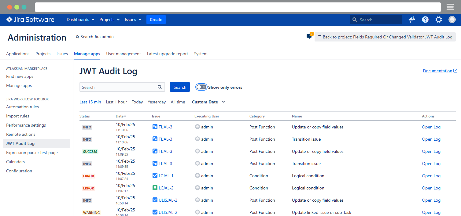Image resolution: width=461 pixels, height=216 pixels.
Task: Filter by Yesterday
Action: (x=157, y=102)
